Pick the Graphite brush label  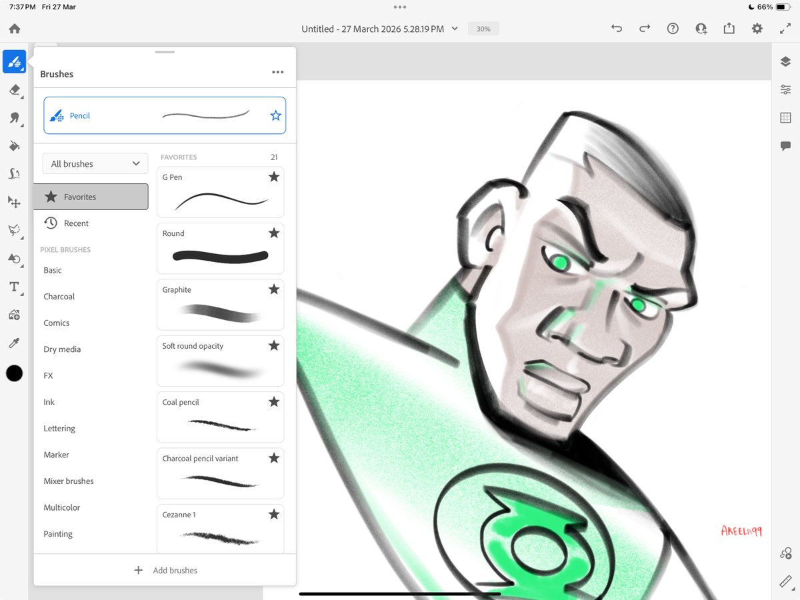(x=177, y=290)
